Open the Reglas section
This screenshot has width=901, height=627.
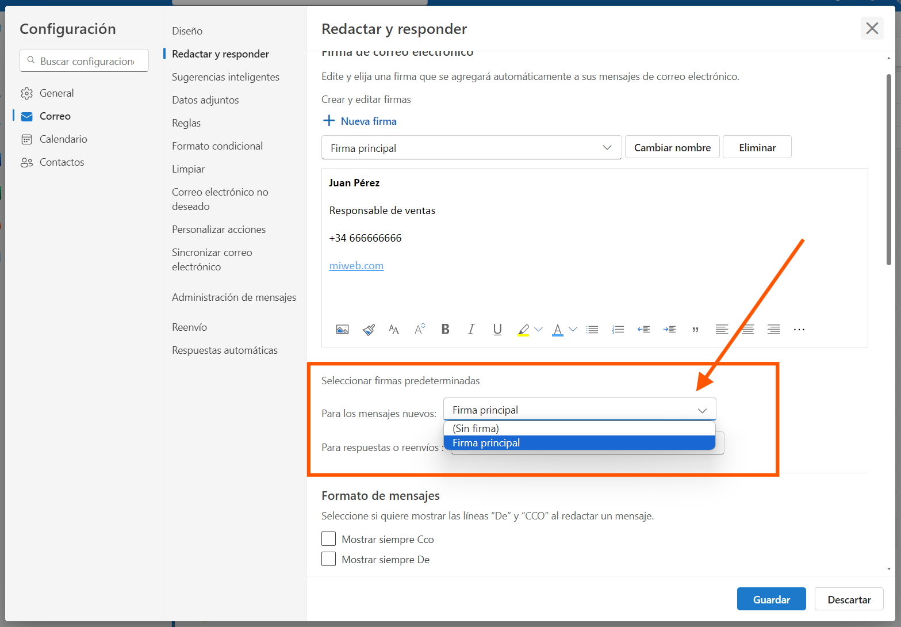tap(186, 123)
